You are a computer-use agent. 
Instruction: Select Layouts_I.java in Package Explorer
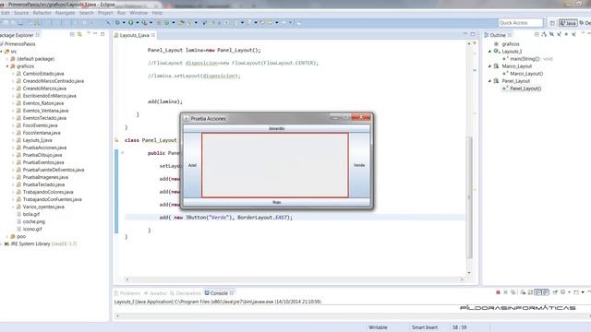[37, 140]
